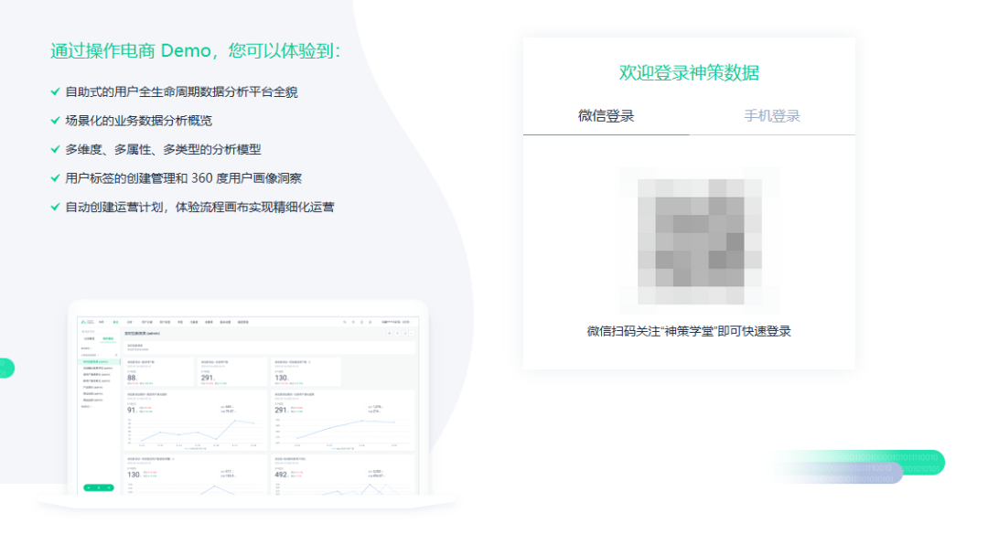Click the WeChat login QR code

[700, 240]
